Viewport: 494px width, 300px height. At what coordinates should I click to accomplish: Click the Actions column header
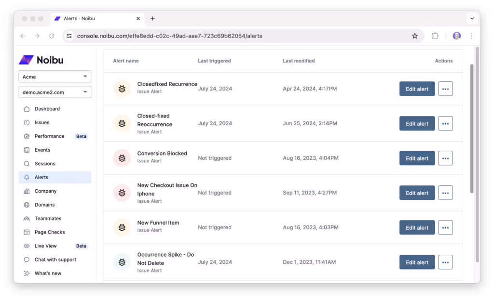[444, 61]
